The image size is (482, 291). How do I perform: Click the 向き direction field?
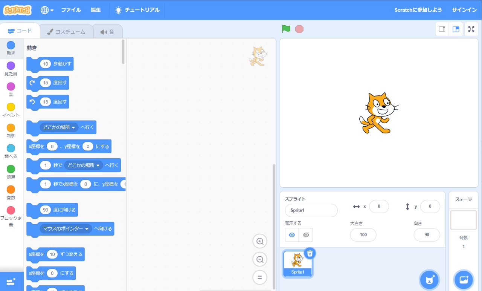427,235
